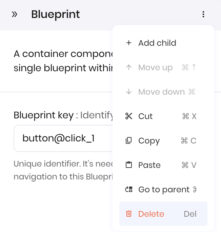Click the up arrow Move up icon
The height and width of the screenshot is (232, 221).
129,67
